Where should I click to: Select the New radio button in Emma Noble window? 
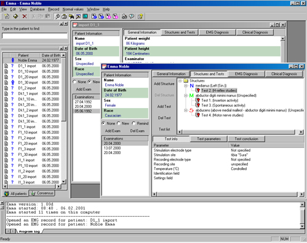coord(119,123)
